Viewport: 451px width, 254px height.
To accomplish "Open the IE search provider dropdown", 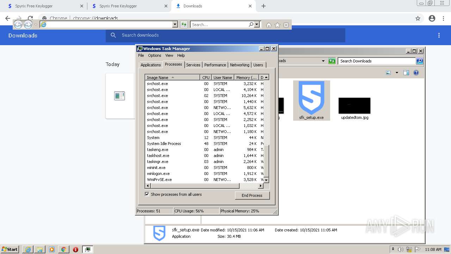I will 257,24.
